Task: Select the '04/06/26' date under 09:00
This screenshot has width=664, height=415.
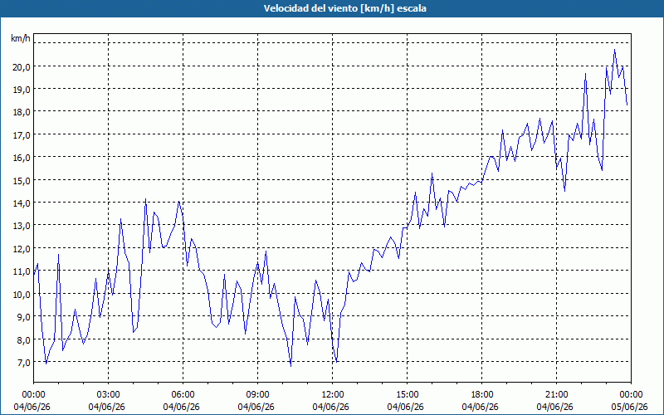Action: 256,407
